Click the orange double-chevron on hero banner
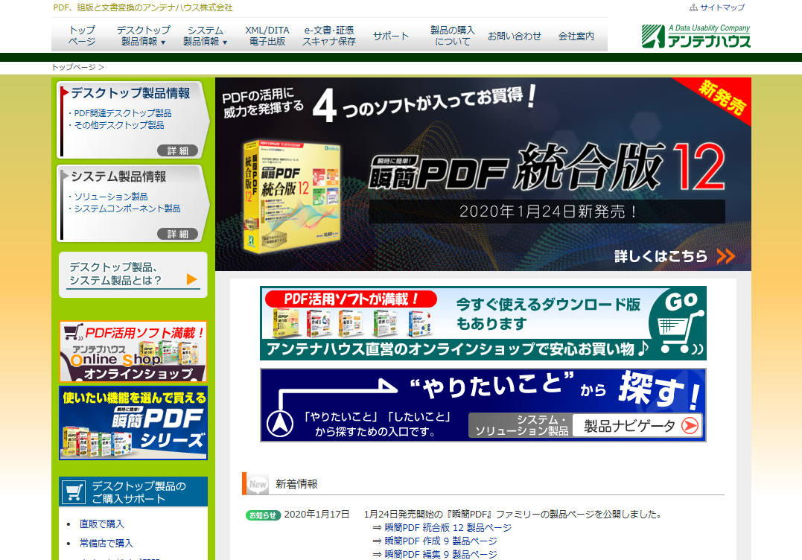Viewport: 802px width, 560px height. 726,255
